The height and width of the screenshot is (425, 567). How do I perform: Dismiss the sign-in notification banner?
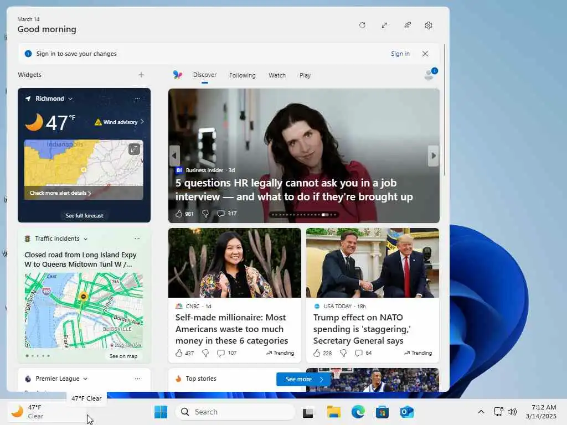(425, 54)
